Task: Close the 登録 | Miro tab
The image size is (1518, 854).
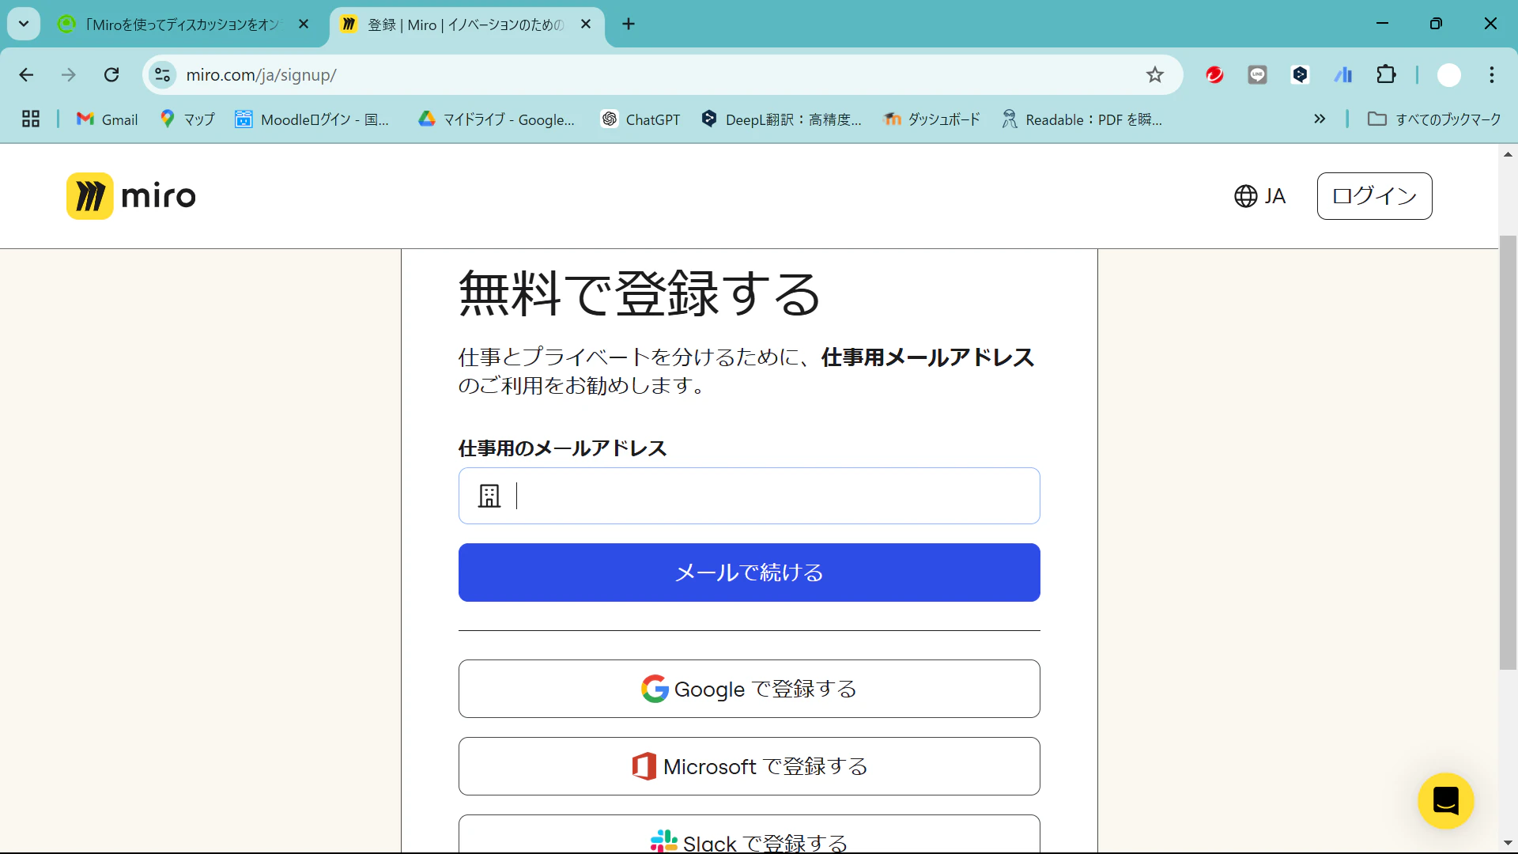Action: 586,25
